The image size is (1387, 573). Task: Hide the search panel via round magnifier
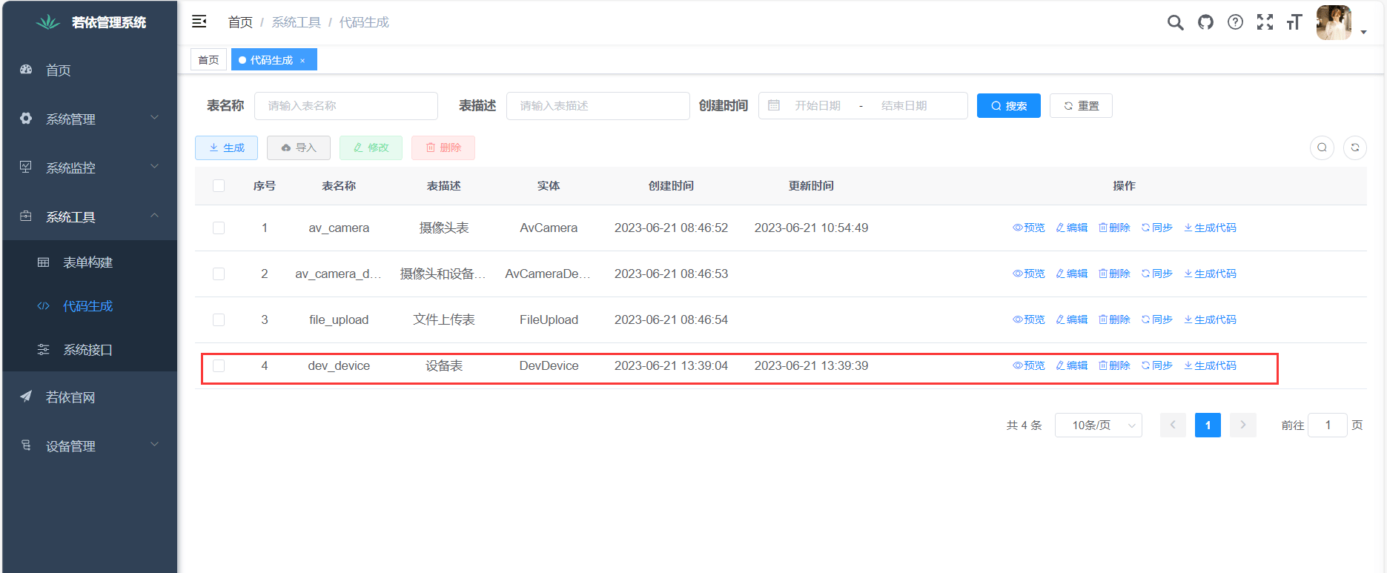point(1322,148)
